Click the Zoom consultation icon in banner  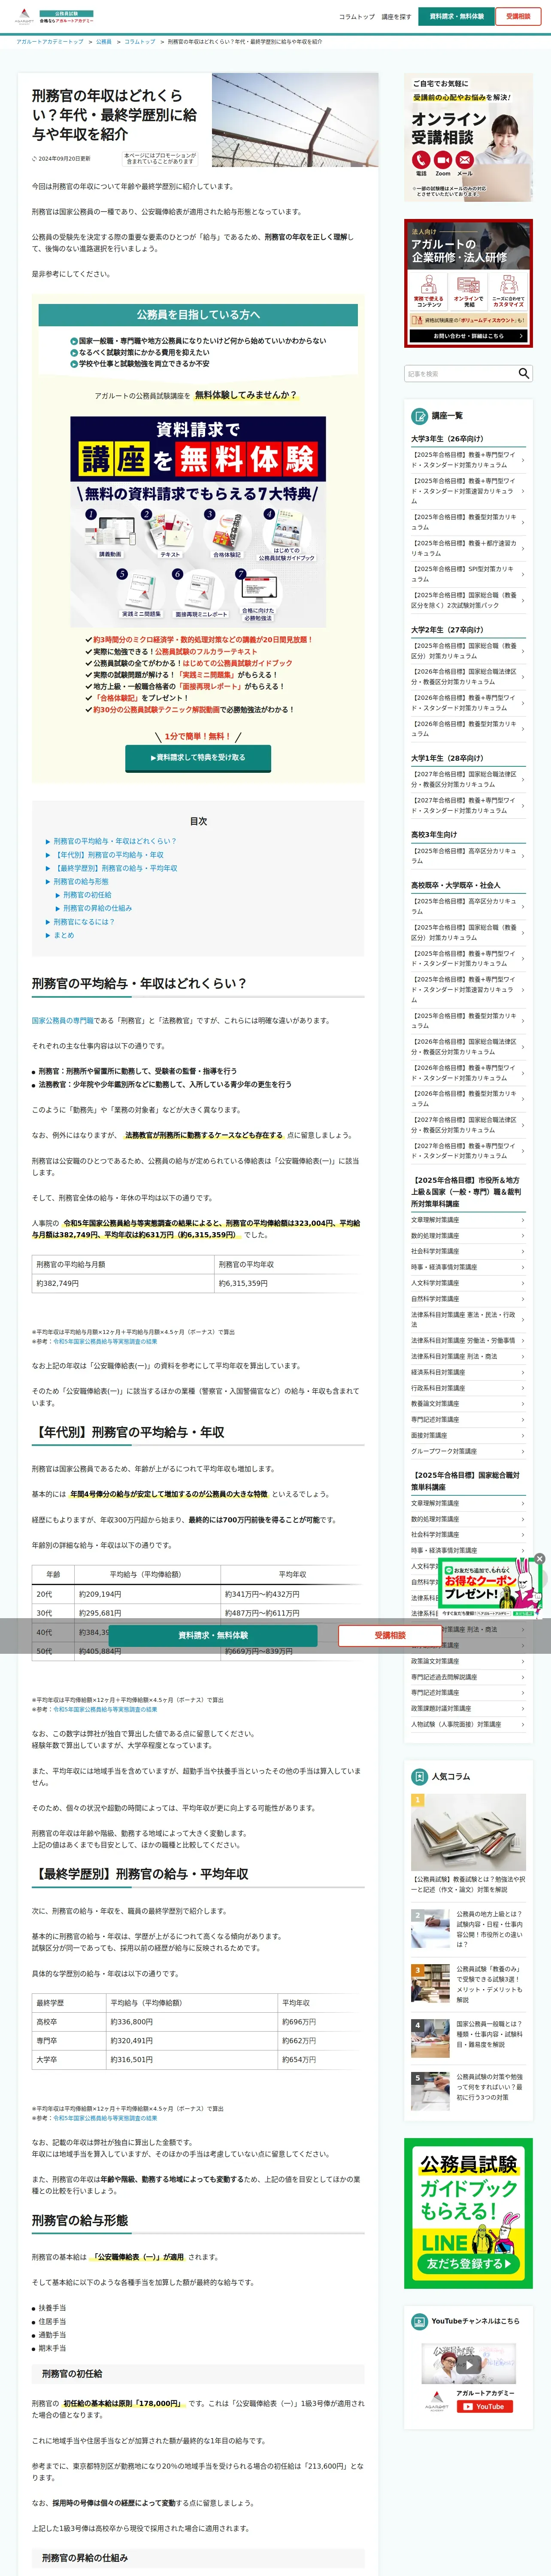pyautogui.click(x=443, y=160)
